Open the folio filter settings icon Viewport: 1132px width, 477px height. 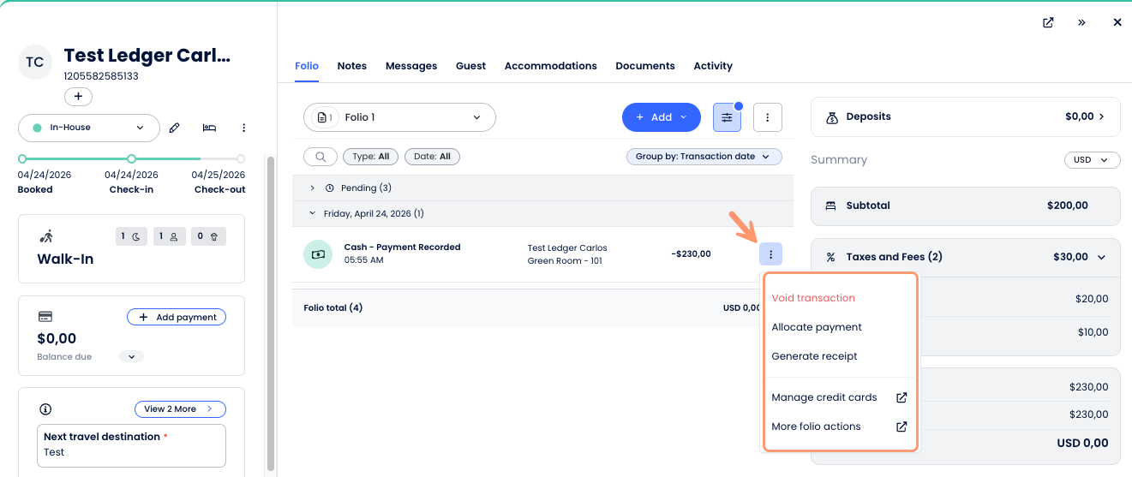pos(727,117)
